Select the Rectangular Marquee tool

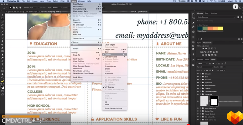[2, 18]
